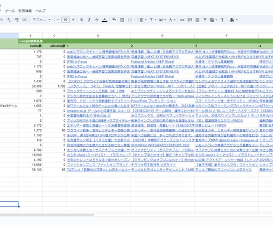Click the decrease decimal places icon
The height and width of the screenshot is (225, 273).
point(9,20)
